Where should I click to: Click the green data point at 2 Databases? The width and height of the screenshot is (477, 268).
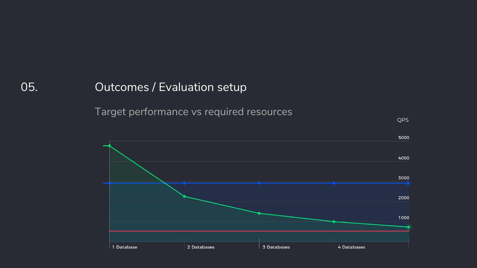[x=185, y=197]
